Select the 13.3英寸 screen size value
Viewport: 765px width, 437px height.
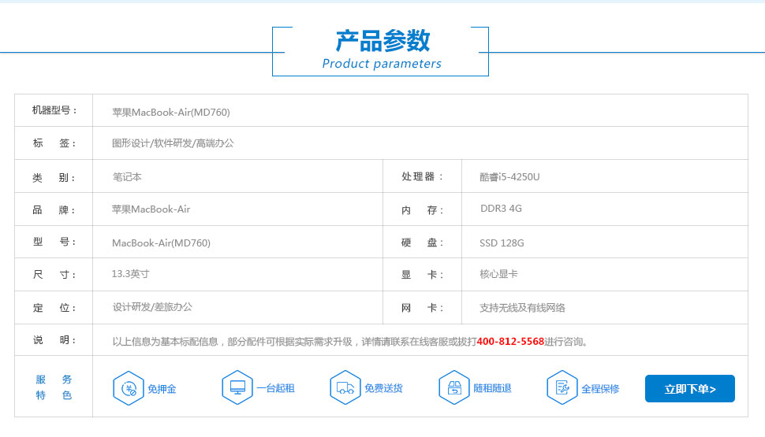[x=130, y=274]
